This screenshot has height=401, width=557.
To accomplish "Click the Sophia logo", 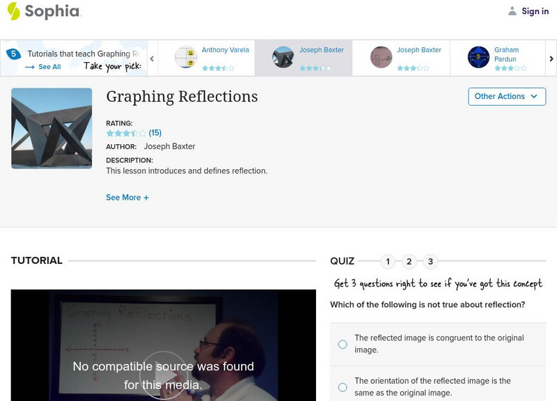I will click(x=44, y=11).
